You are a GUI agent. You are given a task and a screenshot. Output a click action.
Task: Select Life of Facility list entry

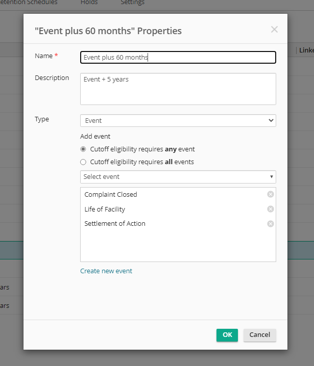coord(105,209)
